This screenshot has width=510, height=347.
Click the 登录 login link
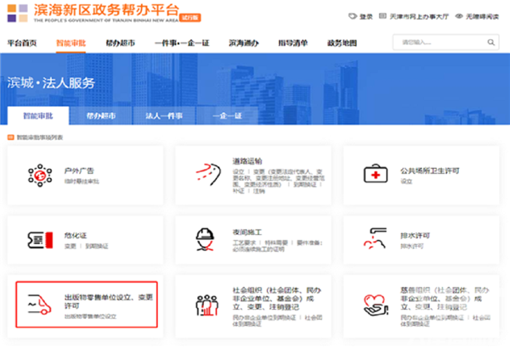tap(366, 16)
